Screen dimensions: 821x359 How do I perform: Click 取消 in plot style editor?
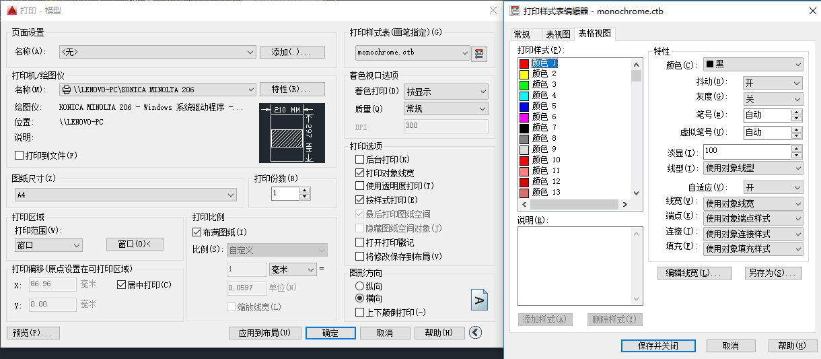tap(730, 346)
